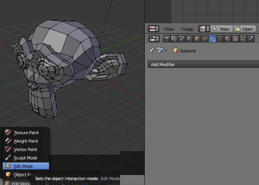The height and width of the screenshot is (185, 259).
Task: Click the scene icon in the breadcrumb
Action: coord(160,50)
